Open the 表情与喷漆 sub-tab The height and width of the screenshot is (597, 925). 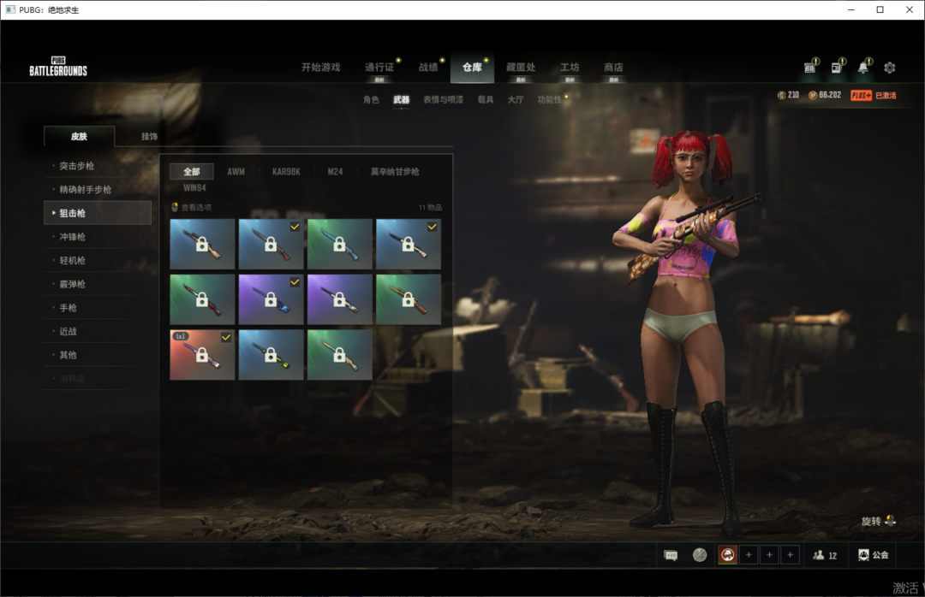(443, 99)
